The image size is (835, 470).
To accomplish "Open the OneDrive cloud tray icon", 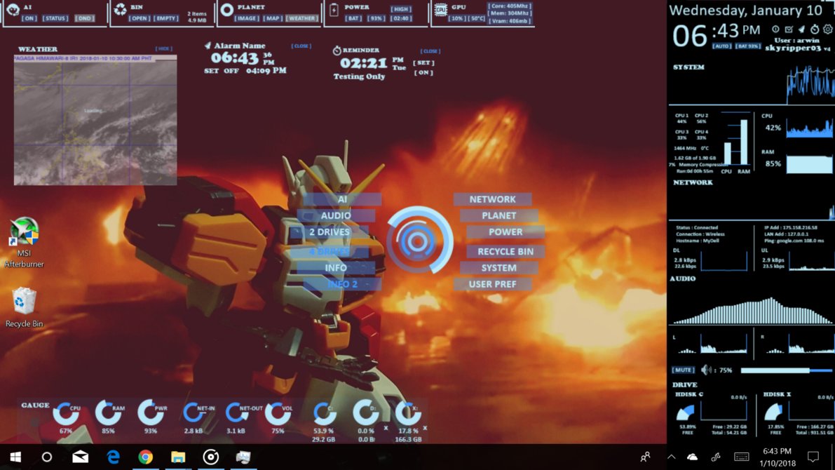I will [692, 457].
